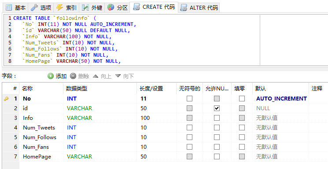Viewport: 328px width, 169px height.
Task: Toggle unsigned checkbox for No
Action: pyautogui.click(x=189, y=98)
